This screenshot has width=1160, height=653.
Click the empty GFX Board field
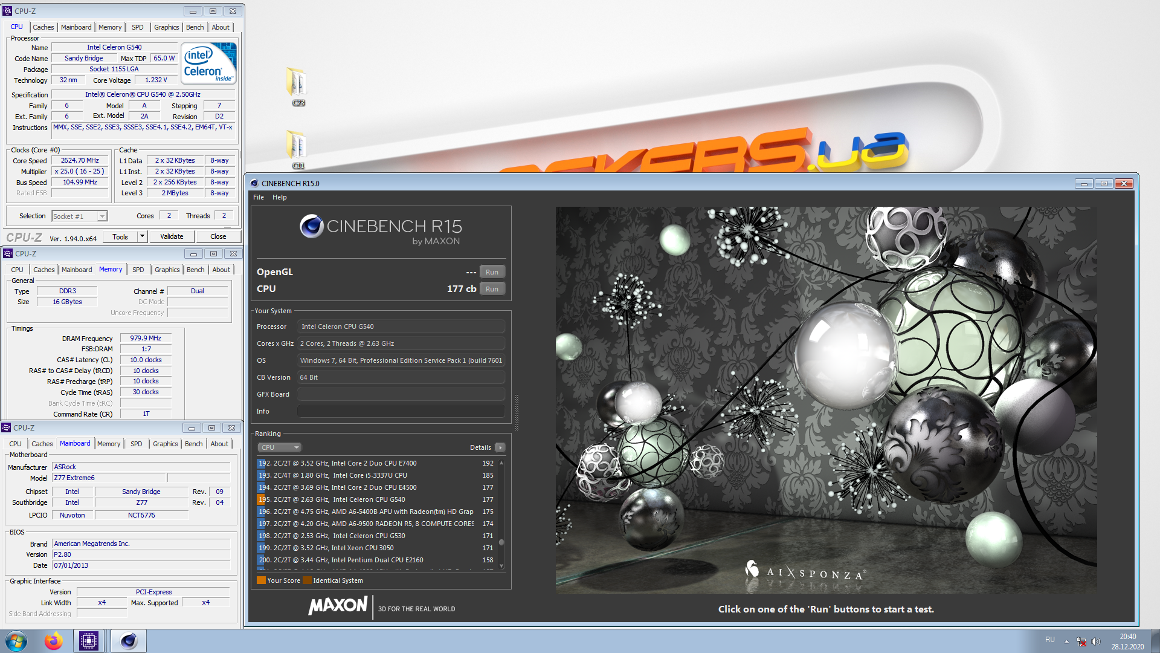(401, 394)
